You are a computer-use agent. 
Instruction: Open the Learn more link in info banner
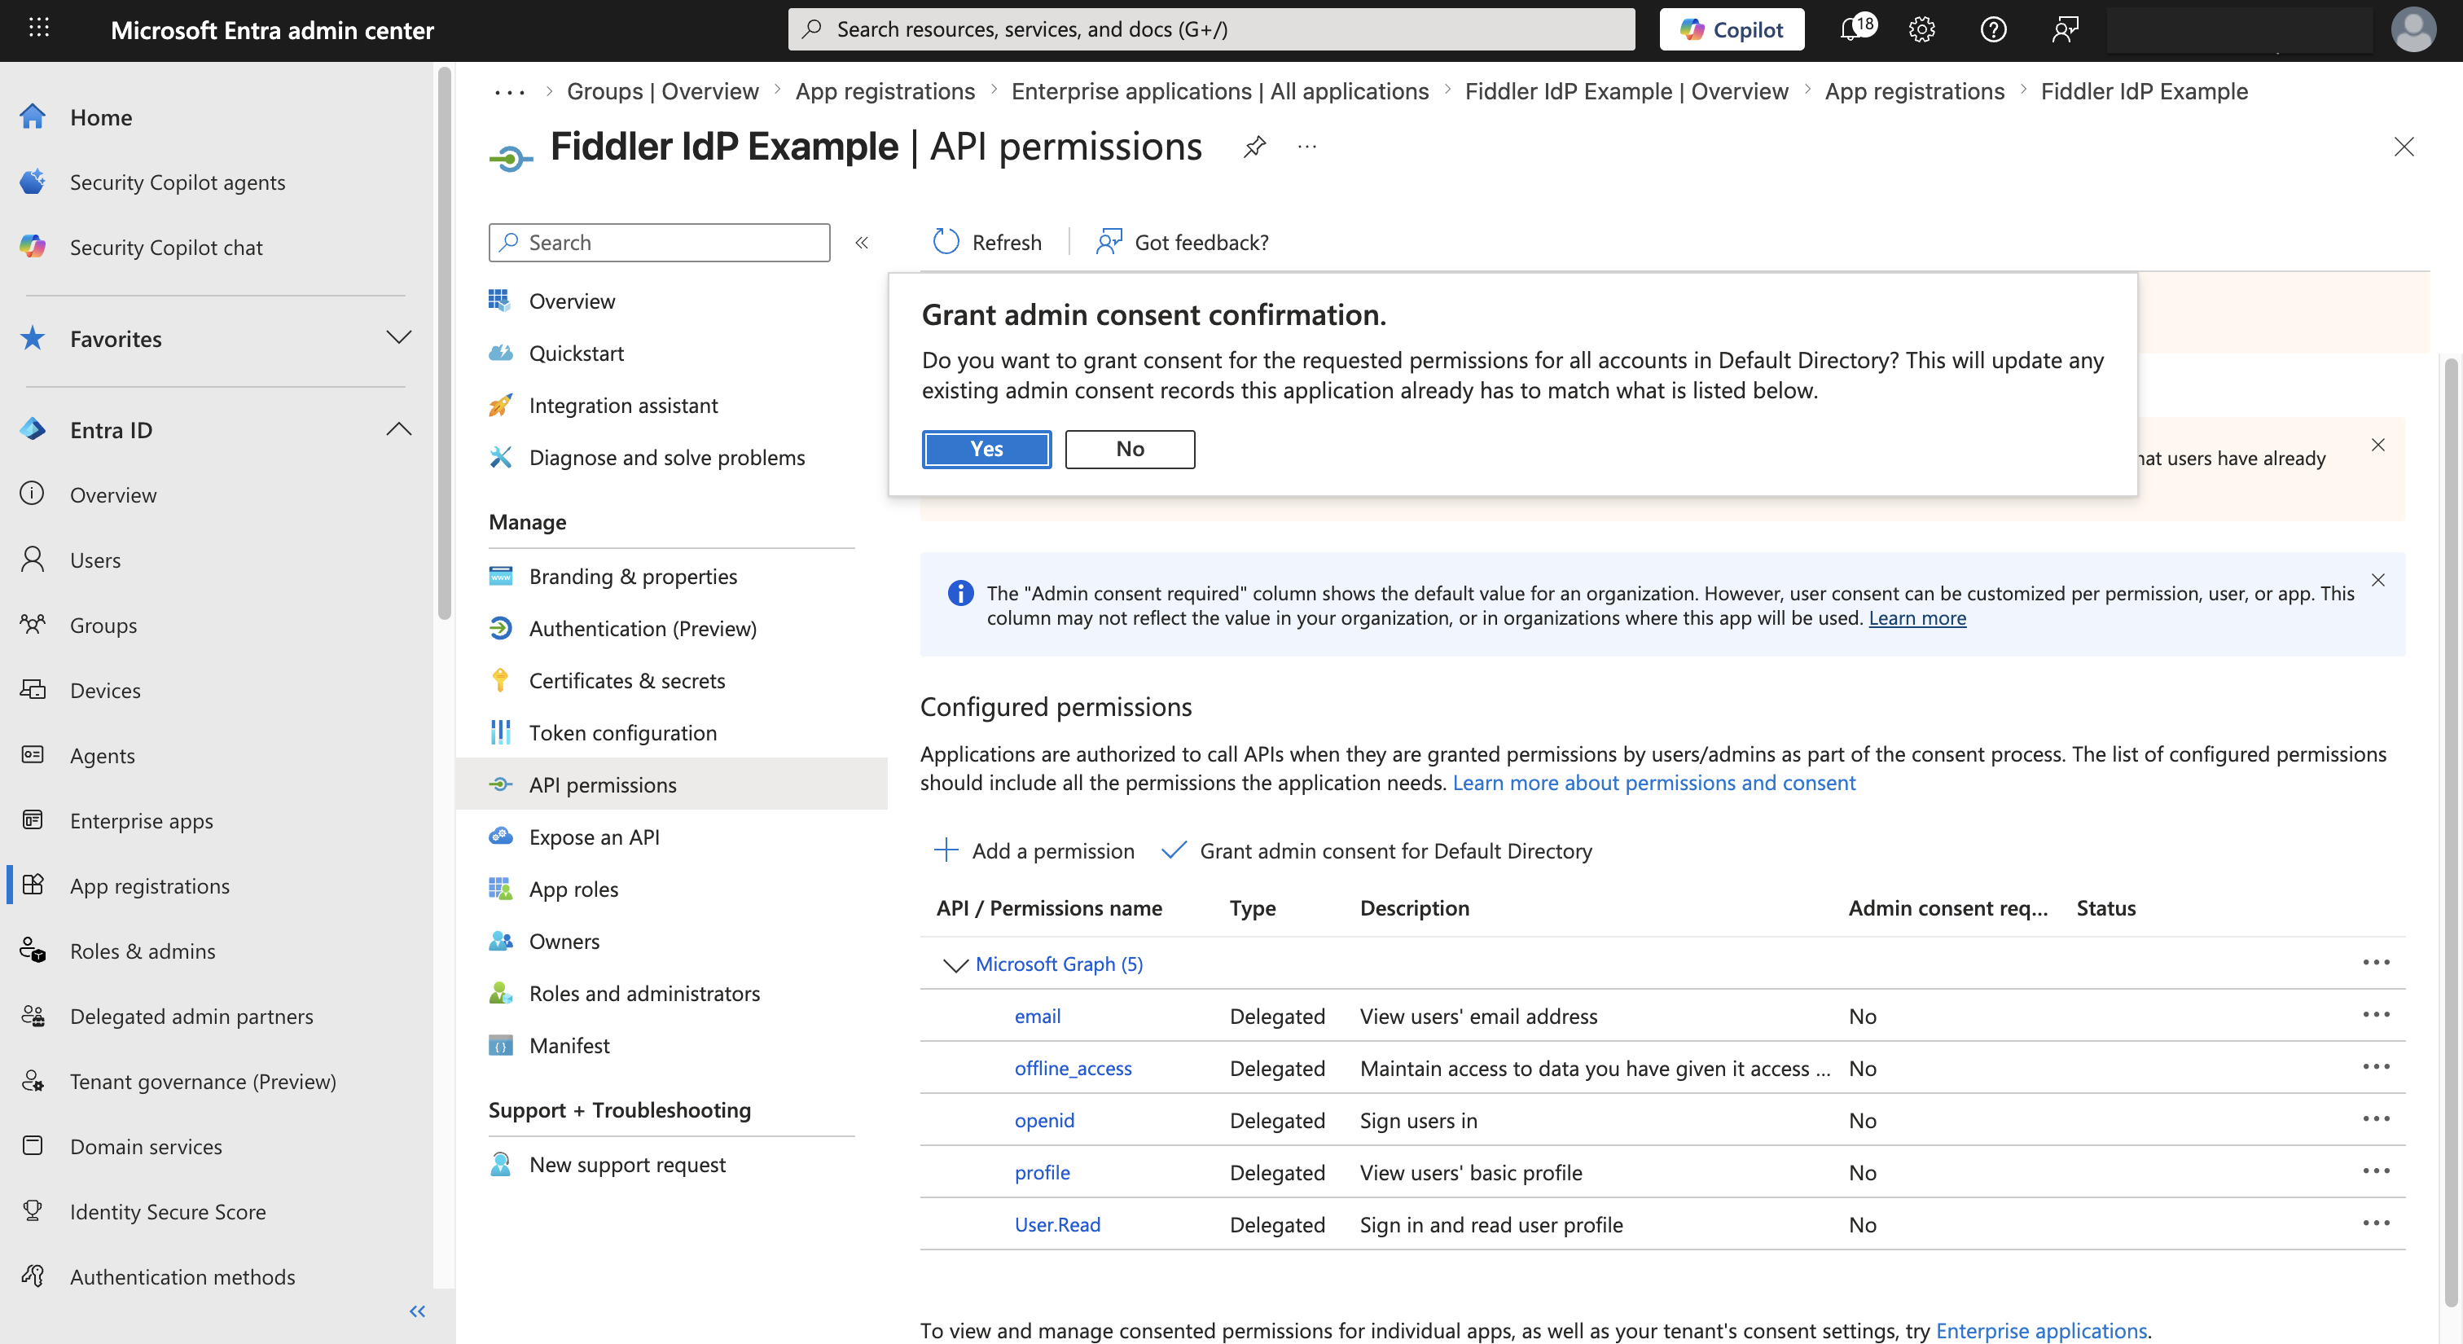click(x=1917, y=617)
